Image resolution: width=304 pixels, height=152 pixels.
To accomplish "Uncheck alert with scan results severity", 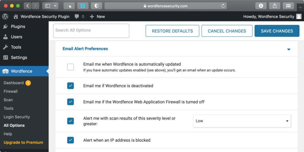I will pos(71,121).
